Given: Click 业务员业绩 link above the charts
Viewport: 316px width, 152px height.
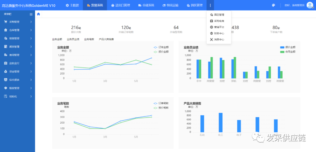Looking at the screenshot, I should pyautogui.click(x=73, y=39).
